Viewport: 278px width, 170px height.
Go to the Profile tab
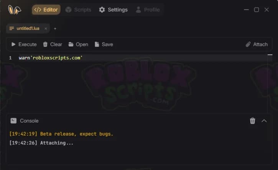tap(148, 10)
